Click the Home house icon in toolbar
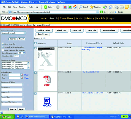Viewport: 131px width, 119px height. pos(75,7)
